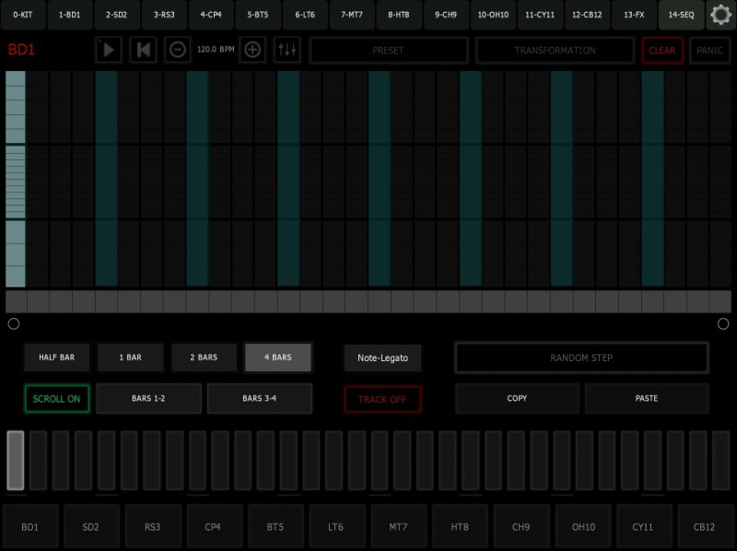Image resolution: width=737 pixels, height=551 pixels.
Task: Raise the first velocity slider
Action: 14,442
